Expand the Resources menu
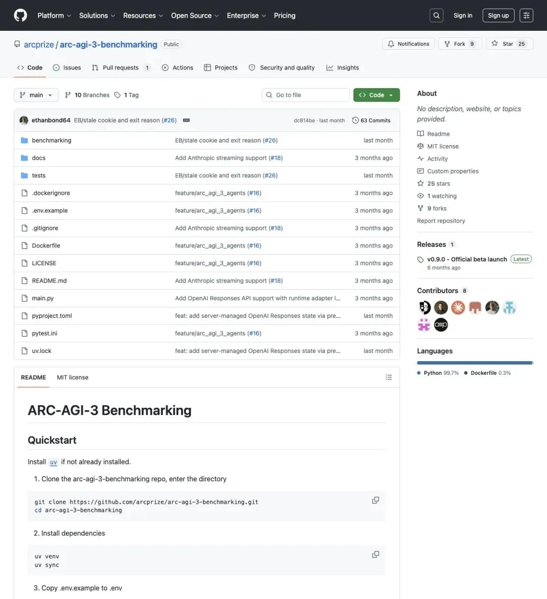Screen dimensions: 547x599 pyautogui.click(x=143, y=15)
